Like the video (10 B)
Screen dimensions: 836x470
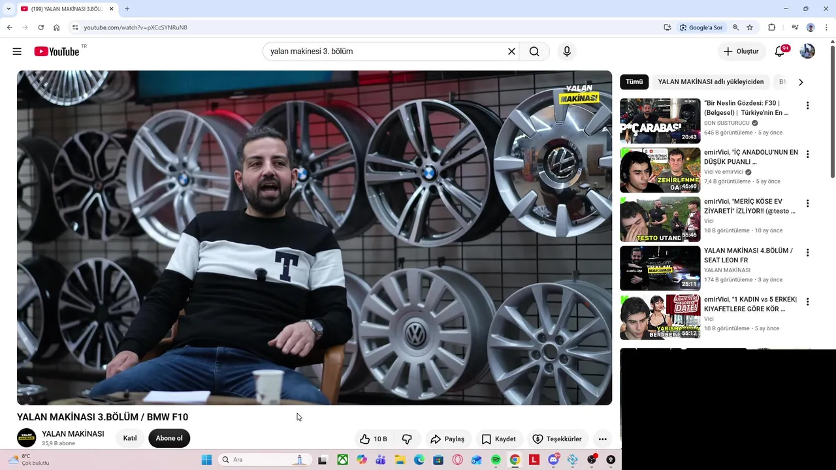coord(374,439)
